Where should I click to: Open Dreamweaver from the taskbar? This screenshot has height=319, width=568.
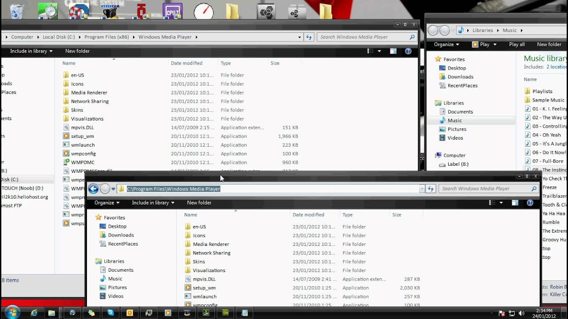pyautogui.click(x=225, y=312)
